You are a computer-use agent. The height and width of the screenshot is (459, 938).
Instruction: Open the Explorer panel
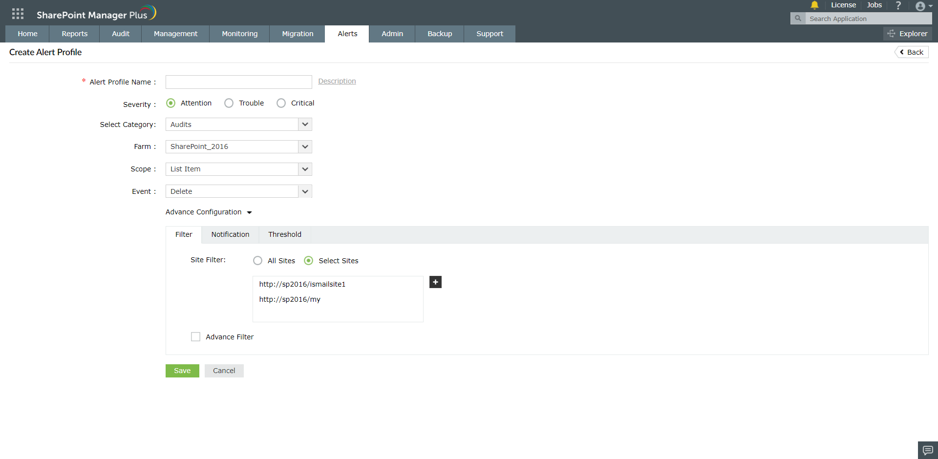(x=908, y=34)
